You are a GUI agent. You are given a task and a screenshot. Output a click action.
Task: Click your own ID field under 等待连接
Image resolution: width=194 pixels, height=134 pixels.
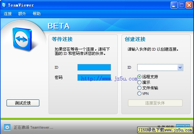(x=94, y=67)
